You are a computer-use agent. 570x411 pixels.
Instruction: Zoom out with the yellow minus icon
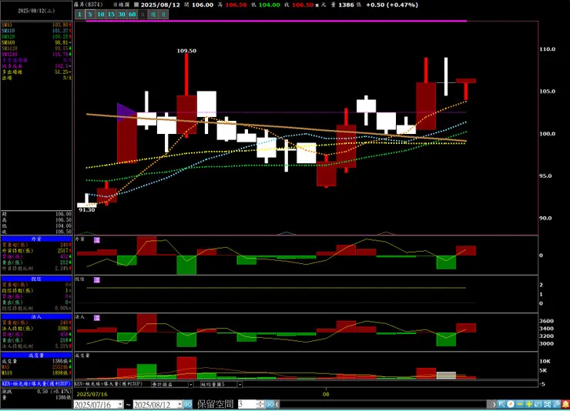click(520, 404)
